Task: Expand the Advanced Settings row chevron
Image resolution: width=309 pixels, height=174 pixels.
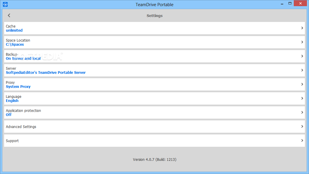Action: coord(302,126)
